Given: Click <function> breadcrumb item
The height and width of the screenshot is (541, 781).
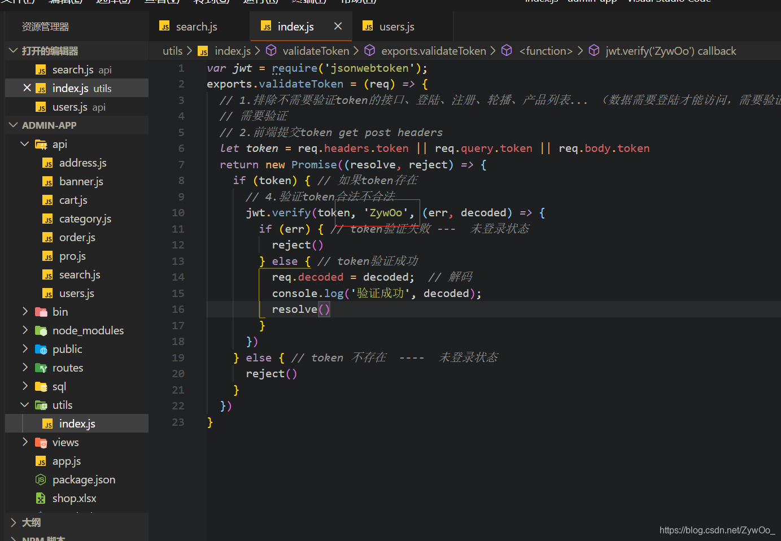Looking at the screenshot, I should (x=546, y=51).
